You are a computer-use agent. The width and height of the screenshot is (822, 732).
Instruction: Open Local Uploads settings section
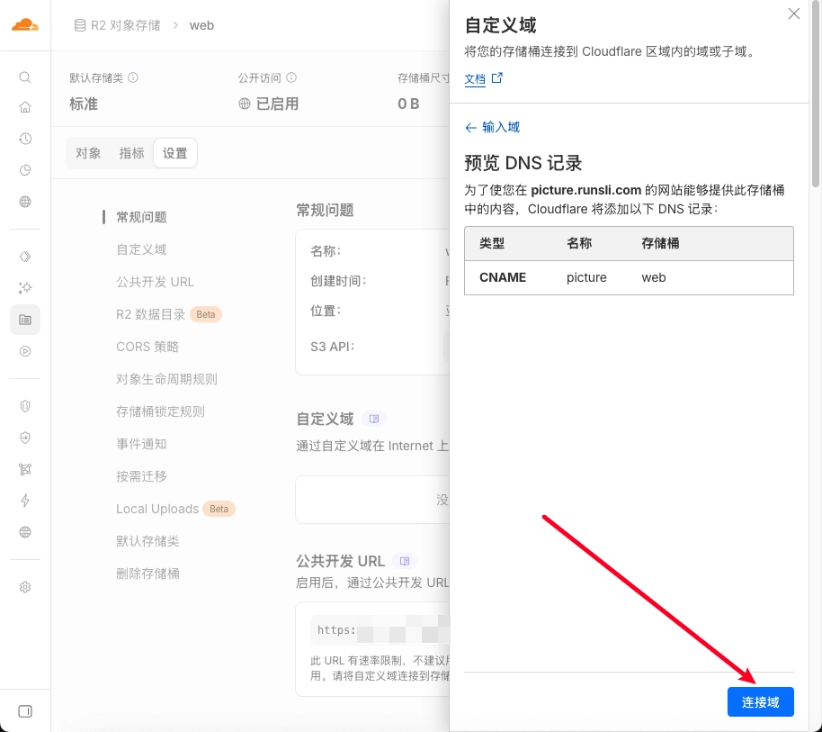coord(157,509)
